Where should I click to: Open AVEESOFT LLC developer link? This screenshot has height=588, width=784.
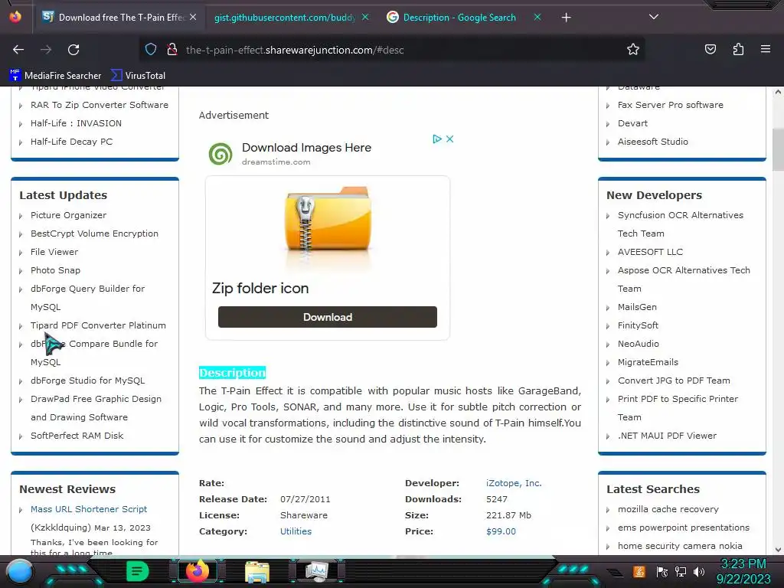pos(650,252)
